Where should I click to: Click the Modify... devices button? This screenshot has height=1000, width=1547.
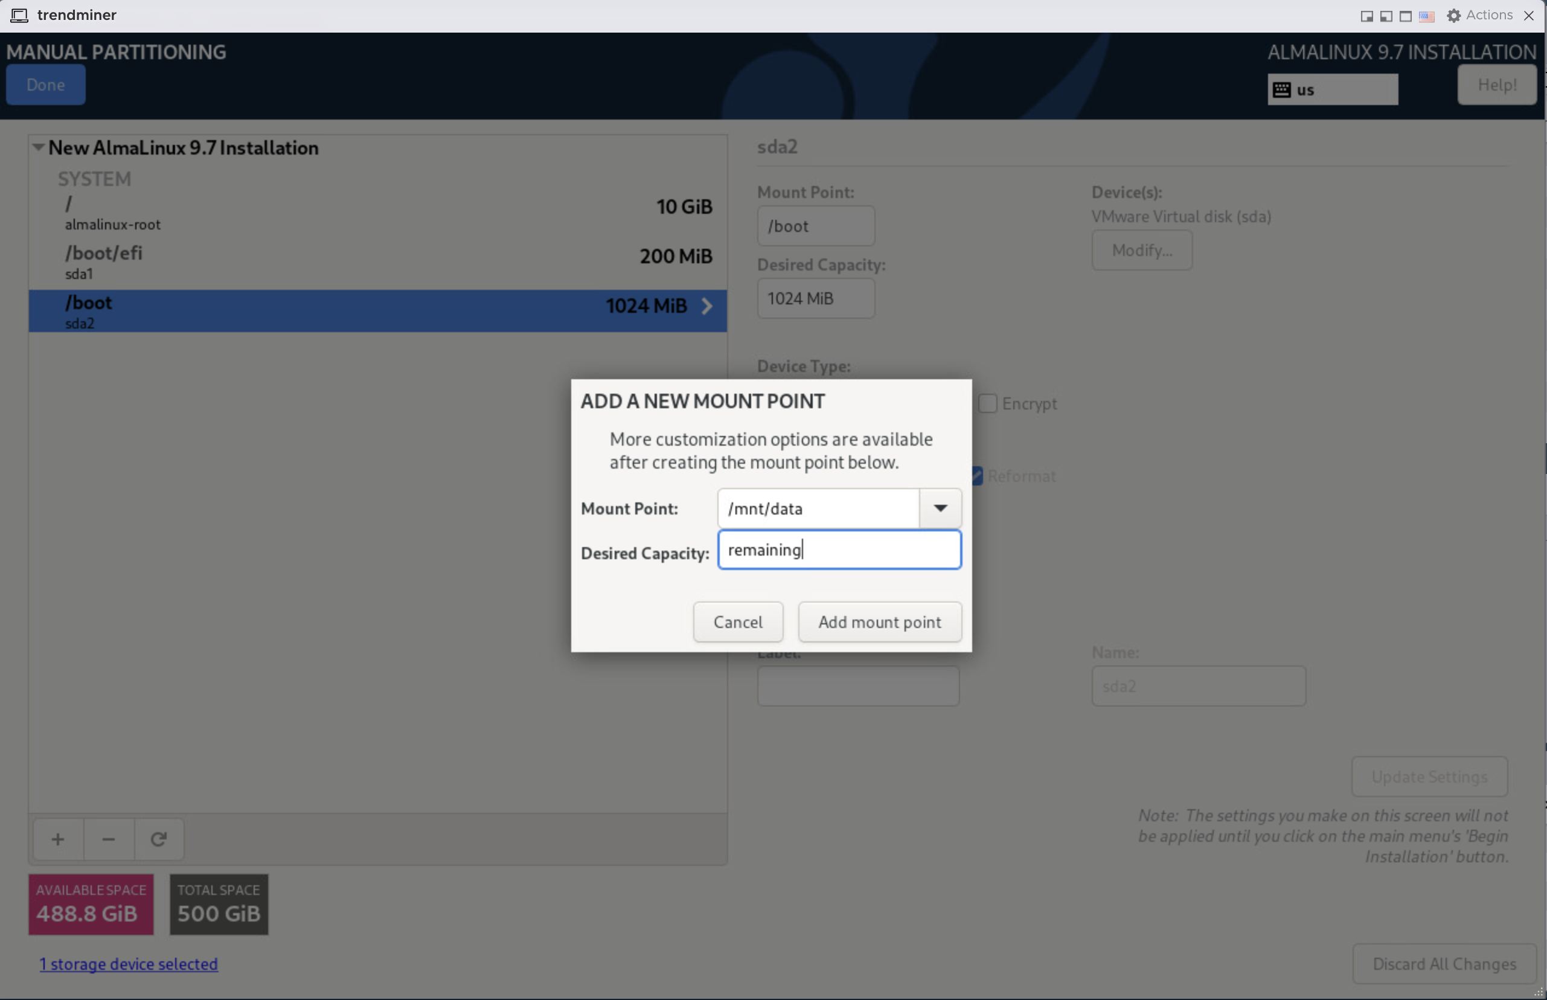pyautogui.click(x=1141, y=250)
